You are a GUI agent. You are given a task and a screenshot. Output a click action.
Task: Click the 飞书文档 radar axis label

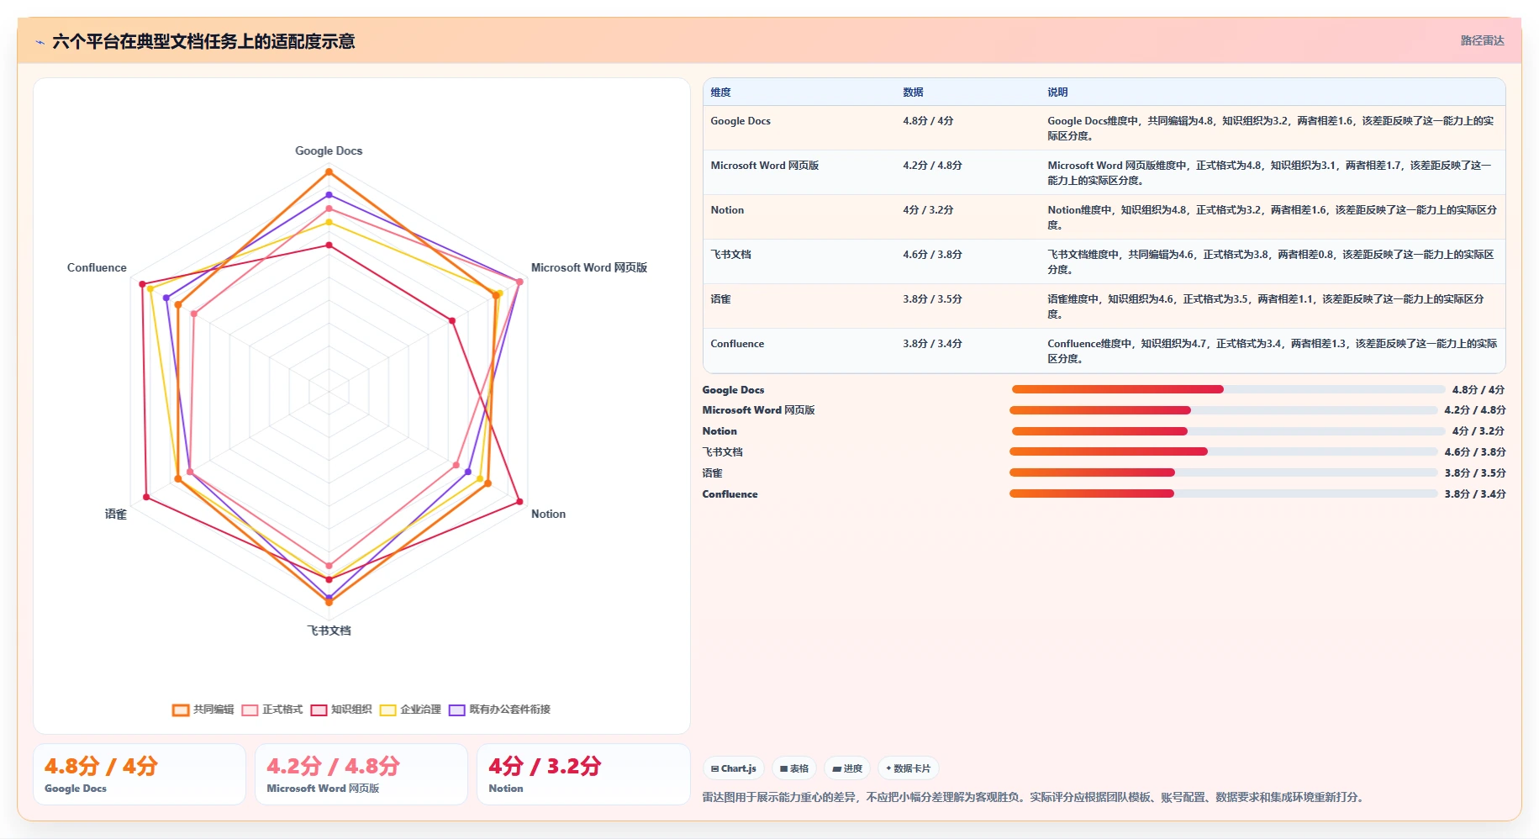click(329, 631)
